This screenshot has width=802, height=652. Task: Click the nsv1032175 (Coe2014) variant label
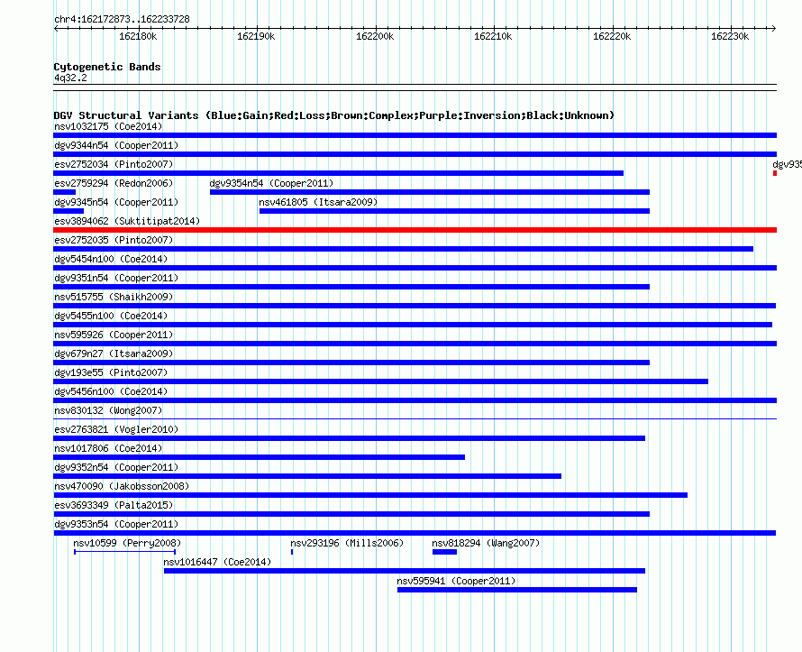pos(108,126)
